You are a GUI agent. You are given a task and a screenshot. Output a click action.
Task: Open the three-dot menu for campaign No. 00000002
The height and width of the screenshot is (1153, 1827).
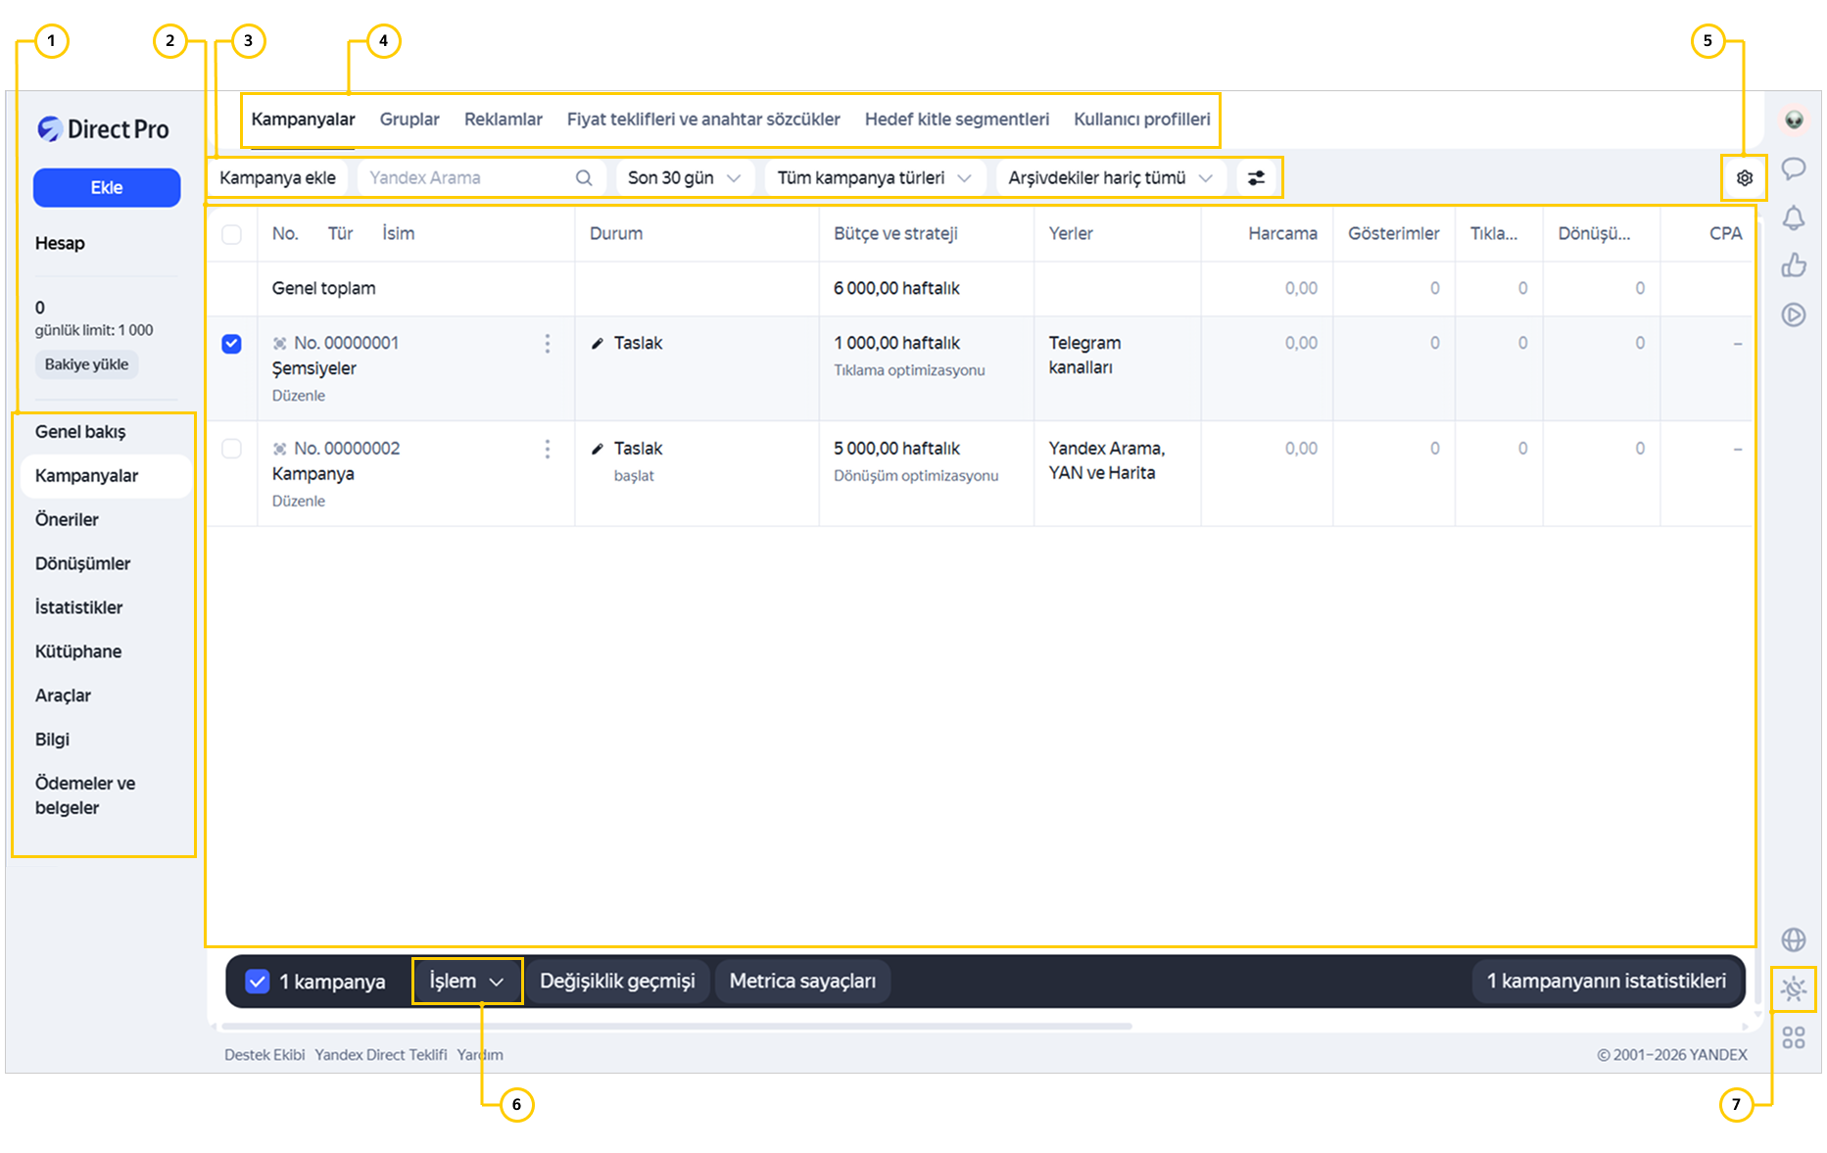(548, 449)
